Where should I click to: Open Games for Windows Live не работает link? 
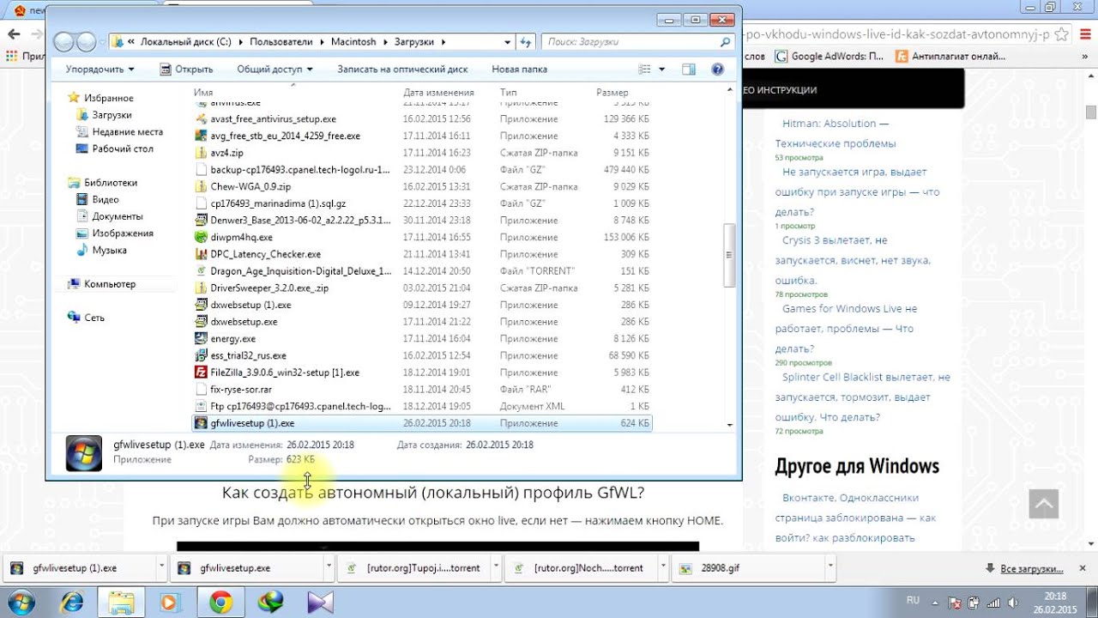[x=845, y=329]
